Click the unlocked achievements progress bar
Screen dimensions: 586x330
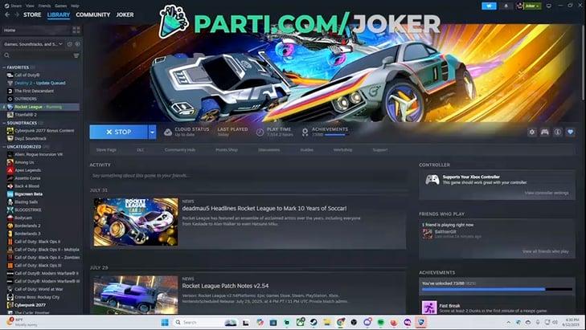pos(497,289)
